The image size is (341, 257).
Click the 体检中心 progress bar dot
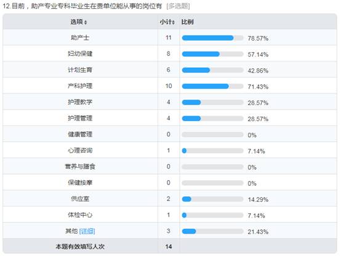(x=184, y=215)
